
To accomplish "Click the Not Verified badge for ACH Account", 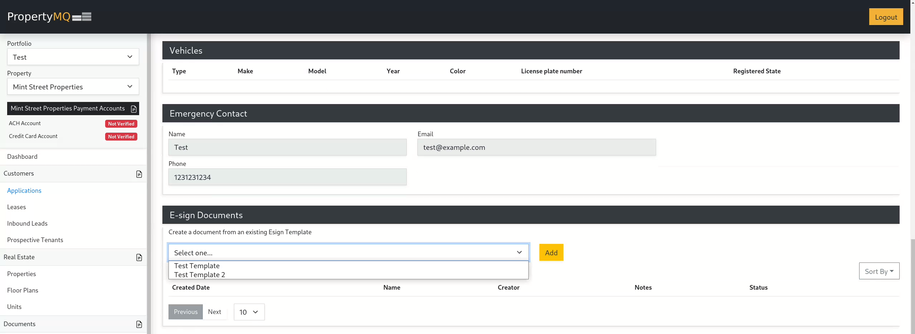I will coord(121,124).
